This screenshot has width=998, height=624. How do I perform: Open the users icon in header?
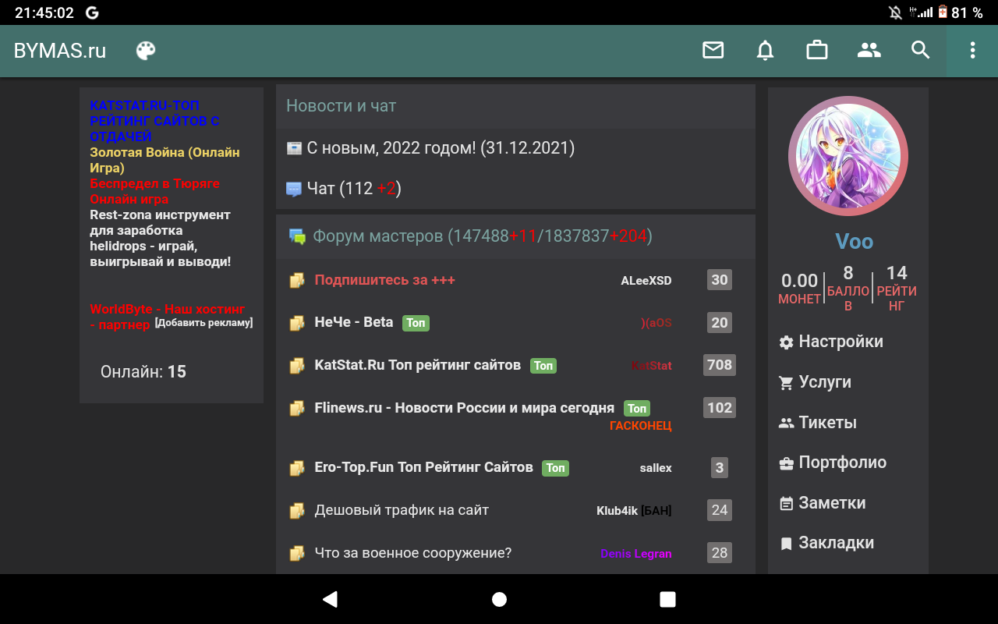(x=869, y=51)
